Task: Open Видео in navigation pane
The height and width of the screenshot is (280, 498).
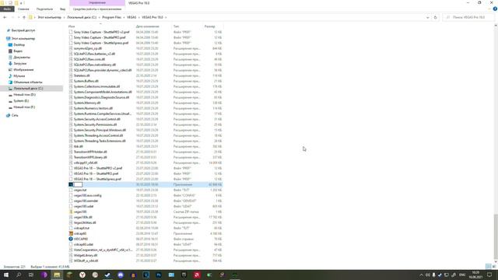Action: (x=18, y=51)
